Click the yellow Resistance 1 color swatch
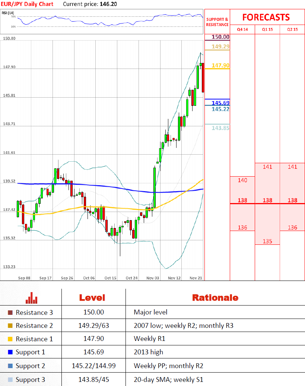 click(x=10, y=339)
